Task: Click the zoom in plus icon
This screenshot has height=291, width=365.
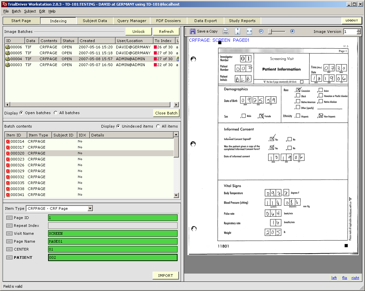Action: 292,32
